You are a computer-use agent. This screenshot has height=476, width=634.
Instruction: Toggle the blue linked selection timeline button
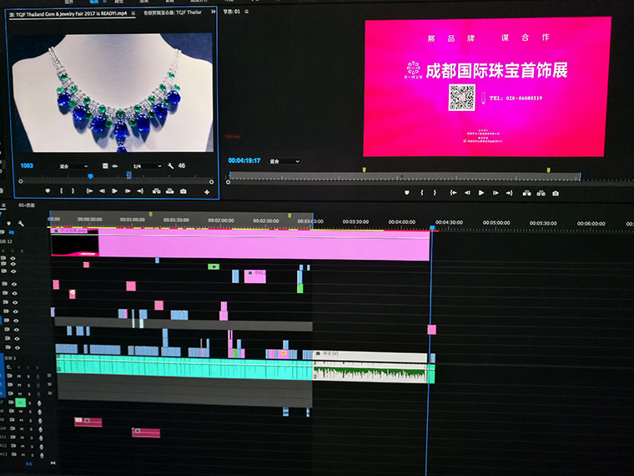click(x=12, y=232)
